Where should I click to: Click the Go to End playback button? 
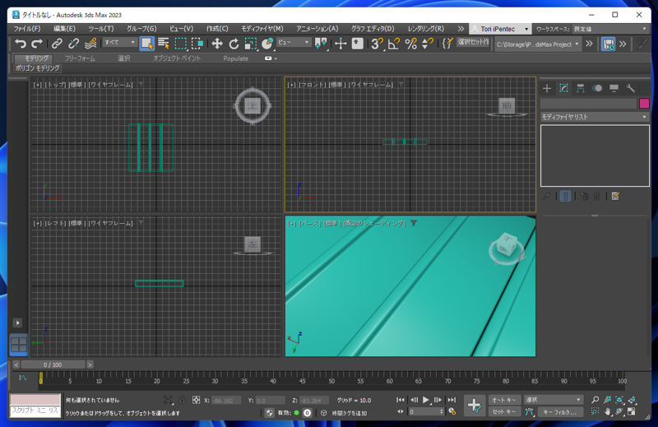(x=452, y=400)
